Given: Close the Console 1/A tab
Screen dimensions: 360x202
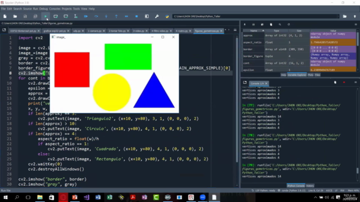Looking at the screenshot, I should click(x=266, y=84).
